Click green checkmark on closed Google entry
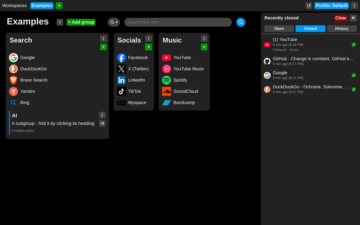 [x=354, y=75]
